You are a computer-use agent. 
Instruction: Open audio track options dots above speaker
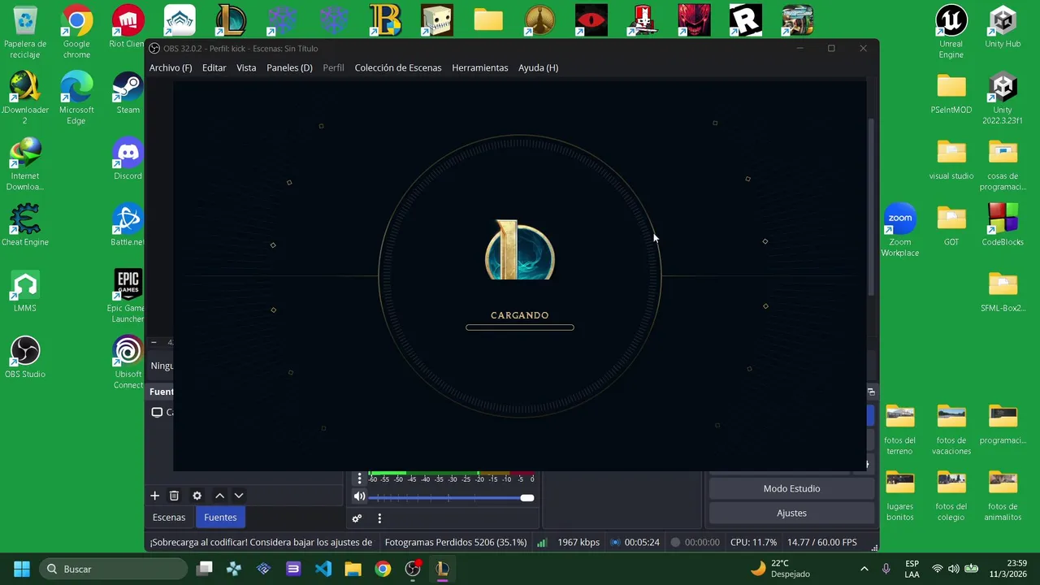tap(359, 479)
